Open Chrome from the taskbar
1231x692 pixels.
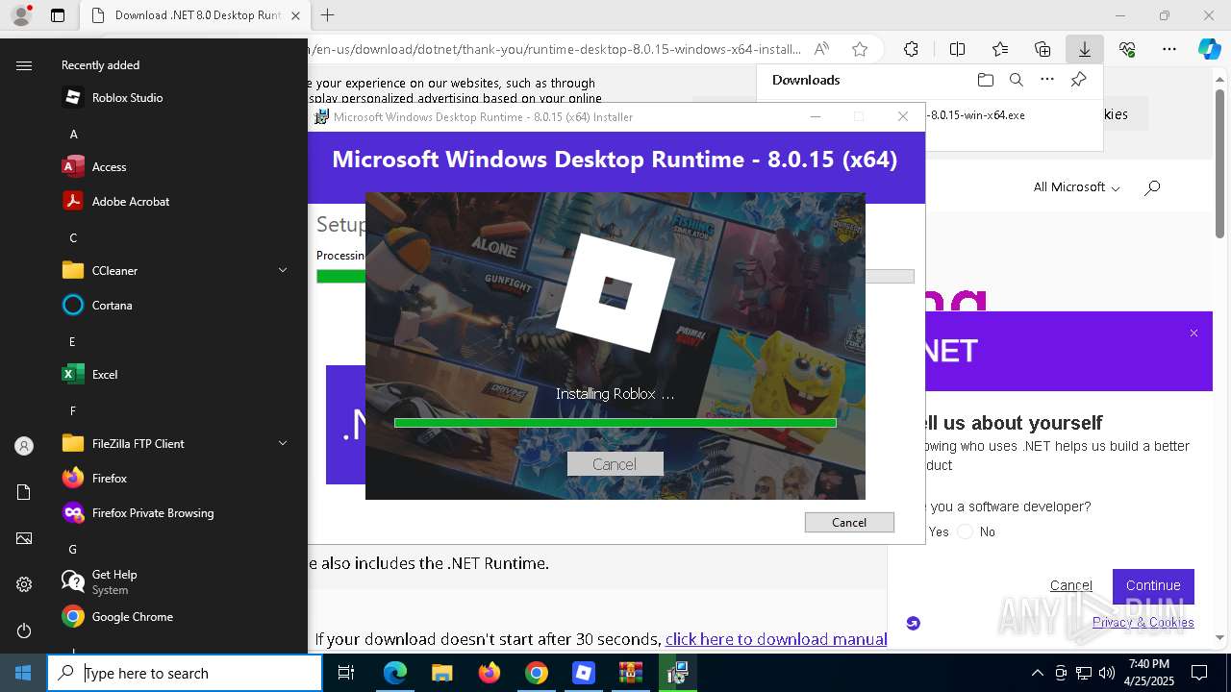pyautogui.click(x=536, y=673)
